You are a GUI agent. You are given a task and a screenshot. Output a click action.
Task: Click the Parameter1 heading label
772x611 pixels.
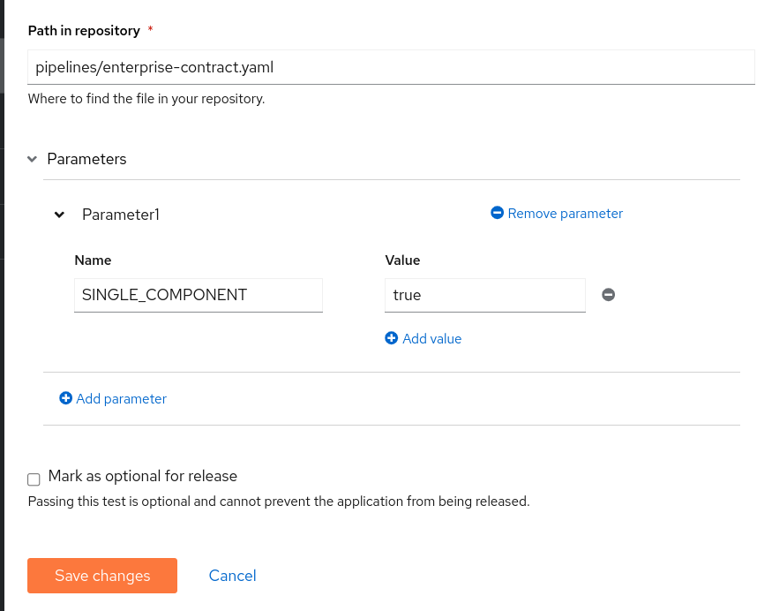click(120, 214)
